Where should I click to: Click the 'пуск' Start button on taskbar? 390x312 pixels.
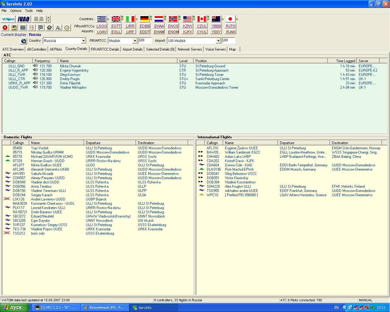click(15, 308)
